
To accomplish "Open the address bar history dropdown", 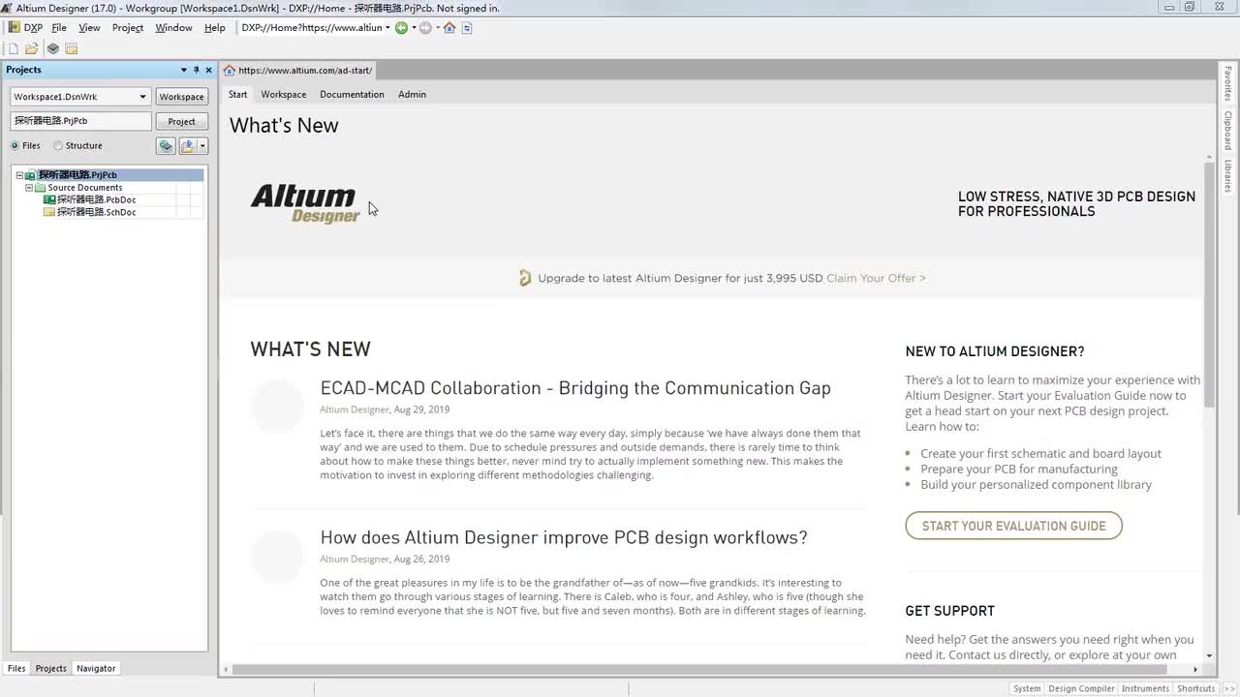I will coord(387,27).
